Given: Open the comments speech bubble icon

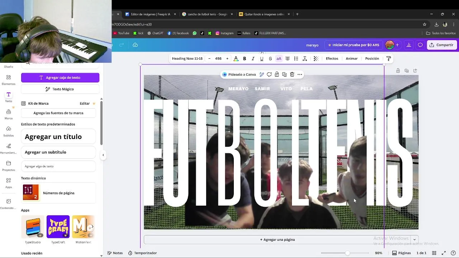Looking at the screenshot, I should click(420, 45).
